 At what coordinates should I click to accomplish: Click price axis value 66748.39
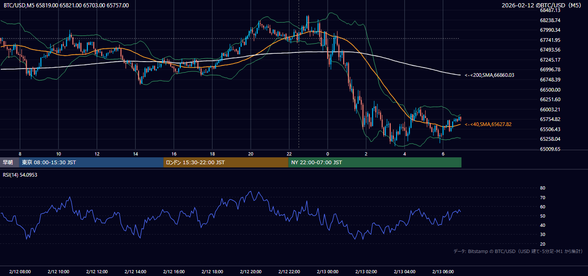550,80
